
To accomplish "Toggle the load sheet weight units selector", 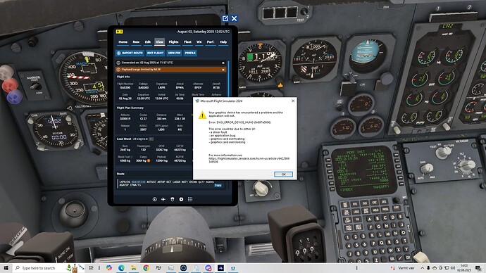I will (151, 139).
